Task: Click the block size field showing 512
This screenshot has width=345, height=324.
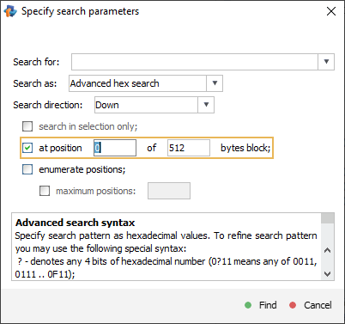Action: 189,148
